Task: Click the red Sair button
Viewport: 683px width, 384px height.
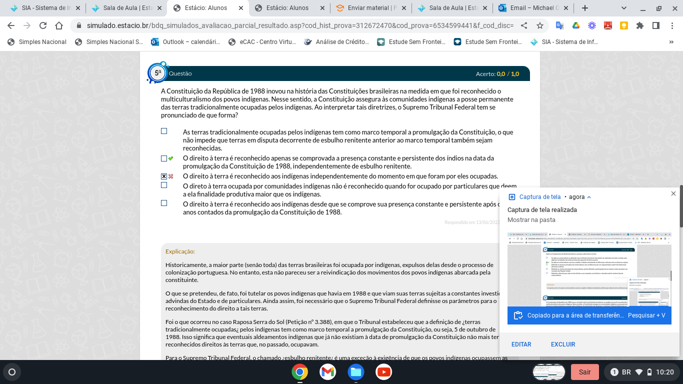Action: [584, 372]
